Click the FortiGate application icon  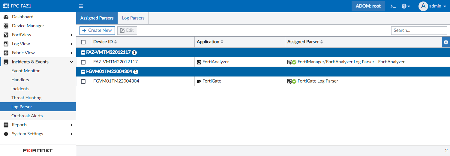[199, 81]
